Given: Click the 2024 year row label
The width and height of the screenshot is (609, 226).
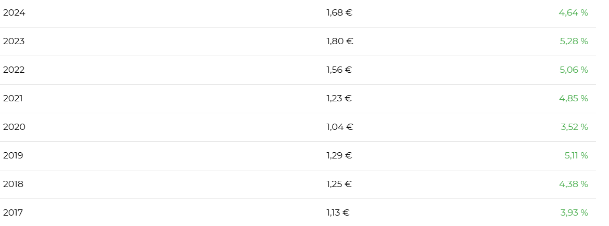Looking at the screenshot, I should 14,13.
